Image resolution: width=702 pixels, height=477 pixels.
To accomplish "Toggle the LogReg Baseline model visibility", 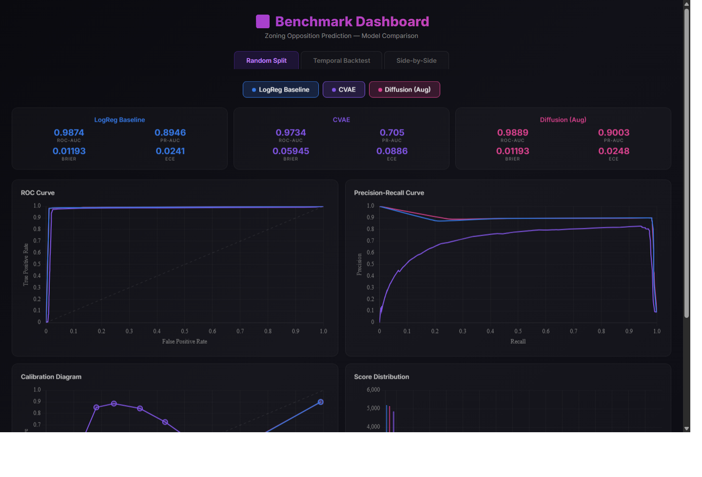I will (280, 89).
